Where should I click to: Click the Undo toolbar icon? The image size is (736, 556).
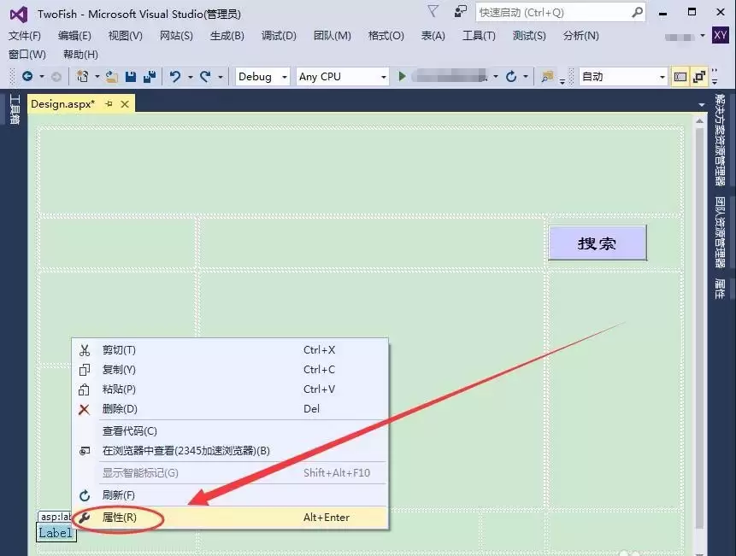coord(174,76)
